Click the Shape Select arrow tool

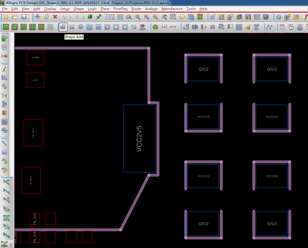click(x=90, y=27)
